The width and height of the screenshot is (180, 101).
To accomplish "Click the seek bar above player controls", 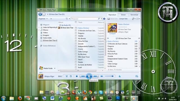I will (x=89, y=72).
